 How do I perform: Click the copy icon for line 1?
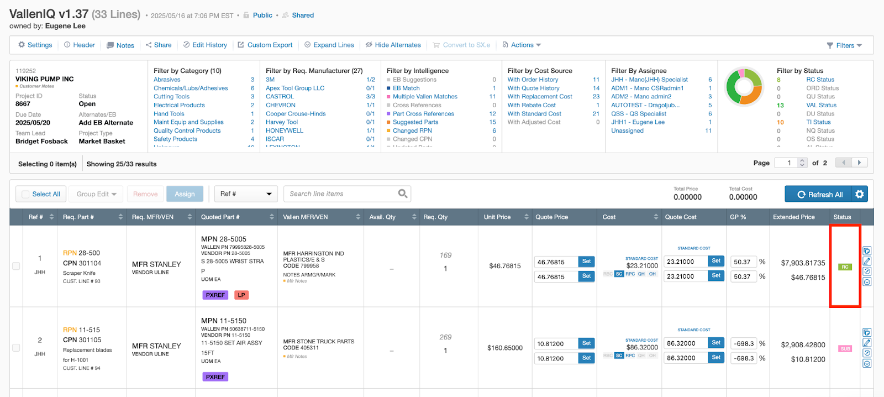click(x=867, y=250)
